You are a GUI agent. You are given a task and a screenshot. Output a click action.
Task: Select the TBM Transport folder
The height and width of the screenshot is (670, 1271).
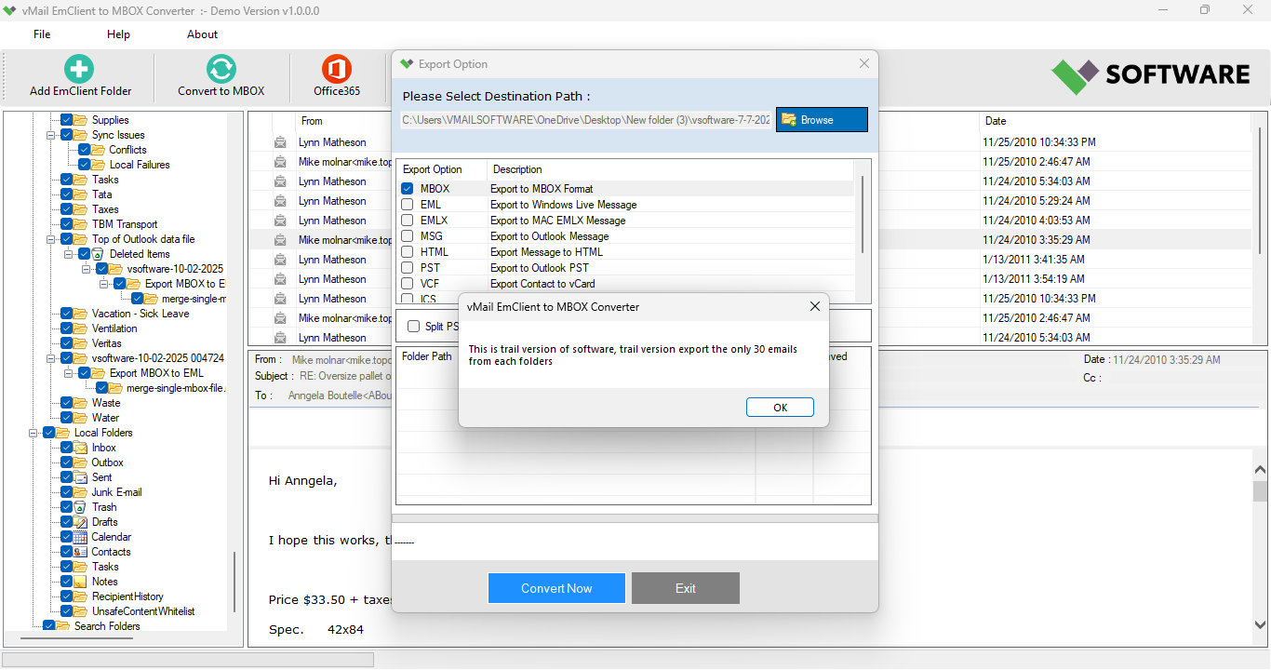coord(125,224)
